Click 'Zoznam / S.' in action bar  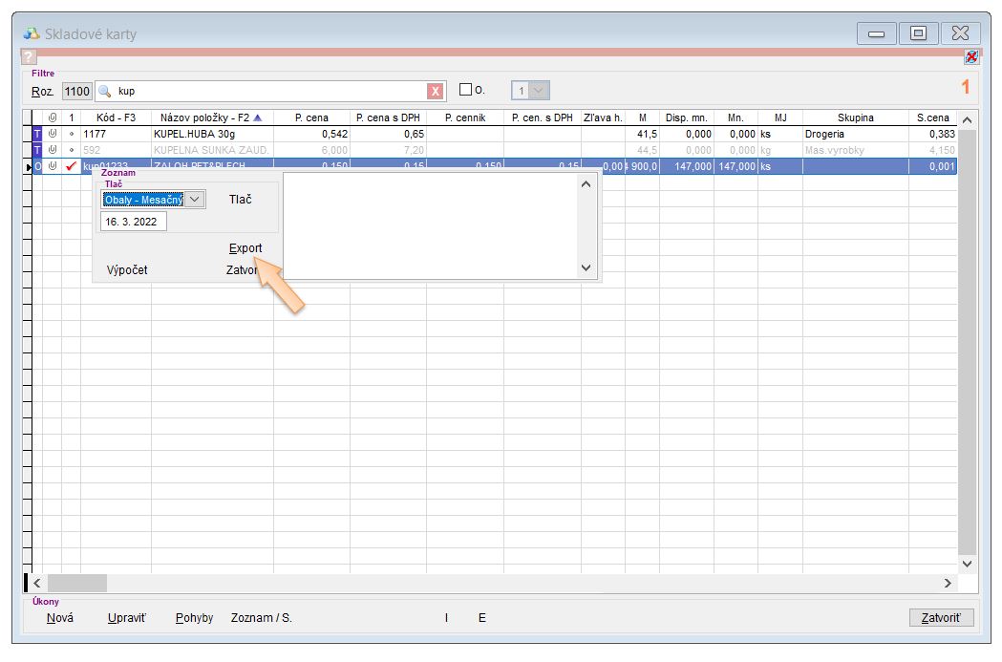(x=262, y=618)
